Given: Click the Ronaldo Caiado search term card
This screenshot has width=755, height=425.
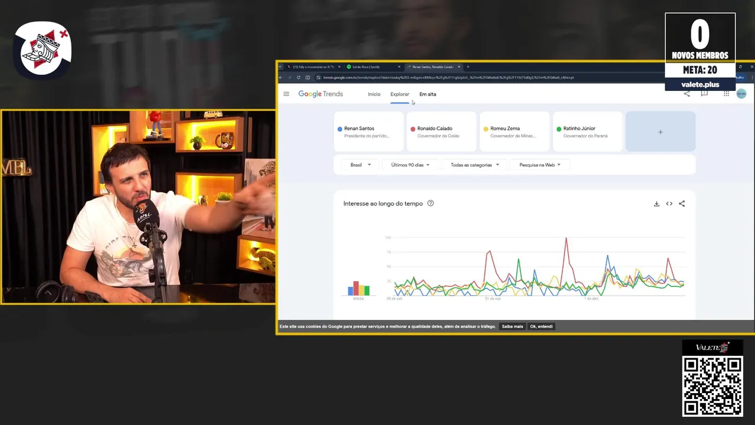Looking at the screenshot, I should [442, 132].
